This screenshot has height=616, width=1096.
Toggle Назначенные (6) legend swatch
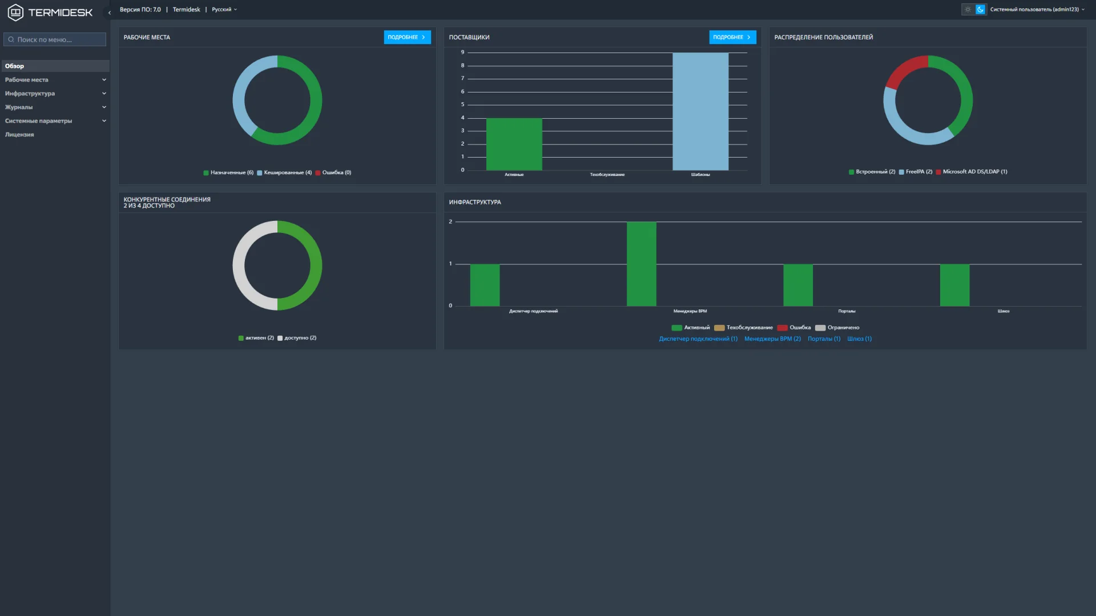(x=206, y=173)
